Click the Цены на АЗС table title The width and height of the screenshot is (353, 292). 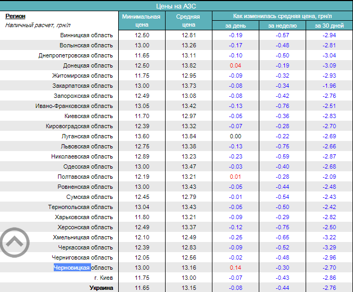(x=176, y=5)
